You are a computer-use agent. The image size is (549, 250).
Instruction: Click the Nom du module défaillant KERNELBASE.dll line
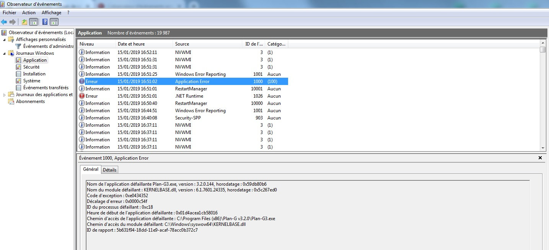pos(182,190)
